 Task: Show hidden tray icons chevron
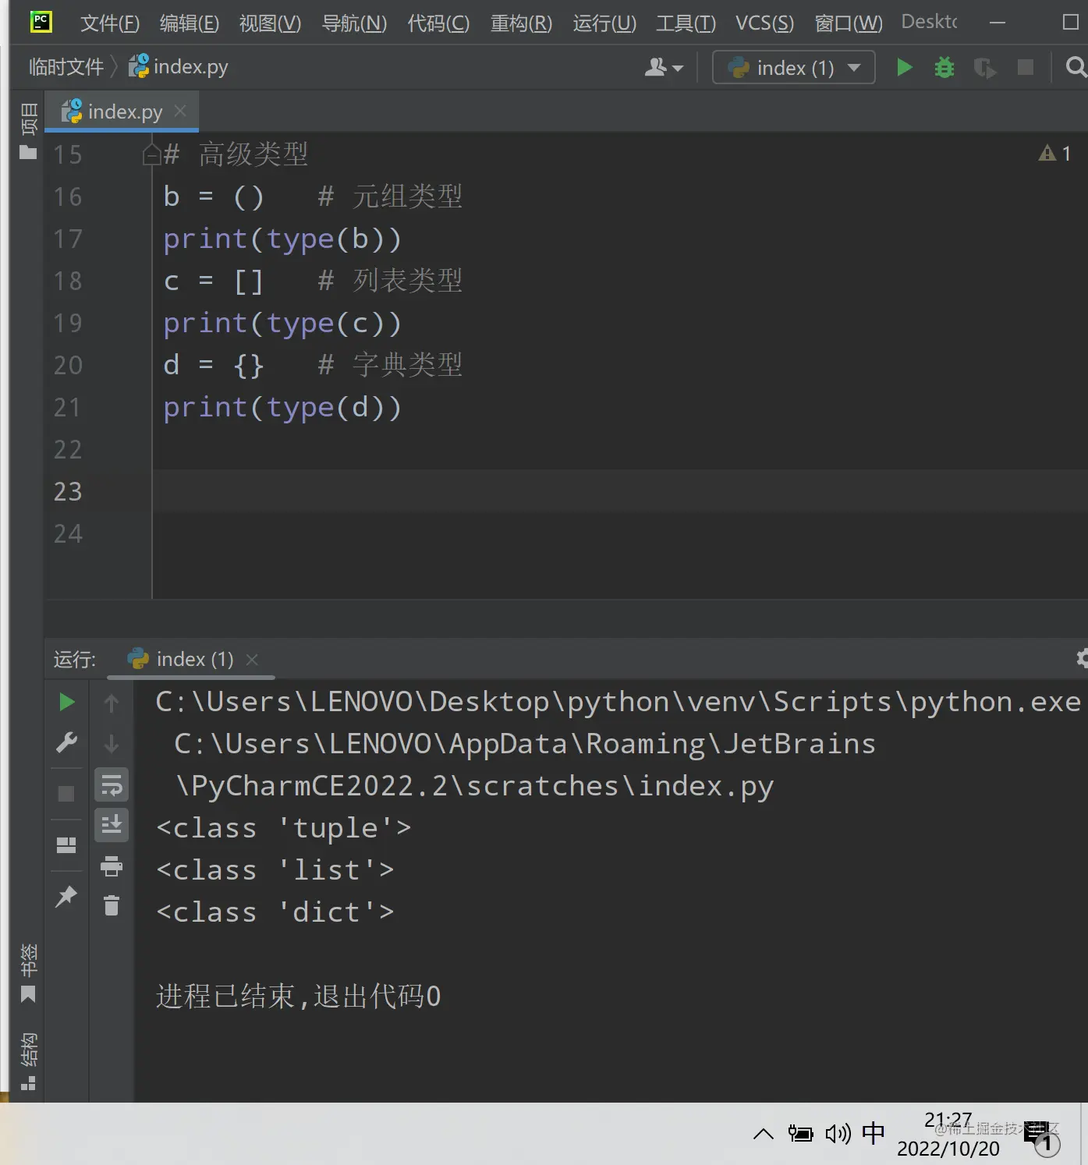click(764, 1134)
